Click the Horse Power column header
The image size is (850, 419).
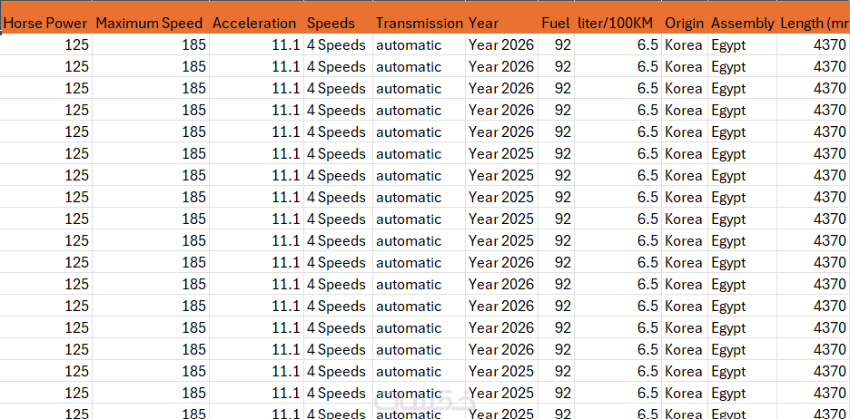45,23
